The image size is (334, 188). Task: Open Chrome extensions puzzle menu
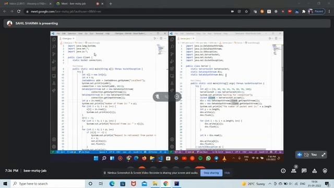coord(304,11)
